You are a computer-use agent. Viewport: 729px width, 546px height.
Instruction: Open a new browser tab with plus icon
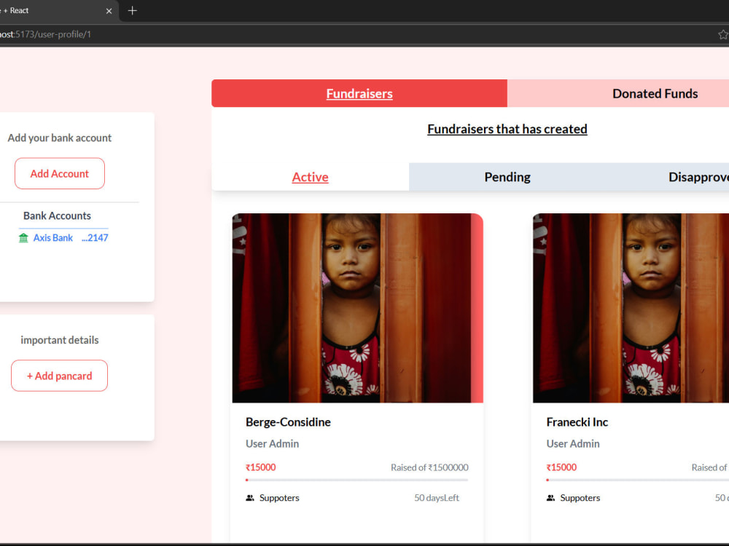[x=133, y=11]
